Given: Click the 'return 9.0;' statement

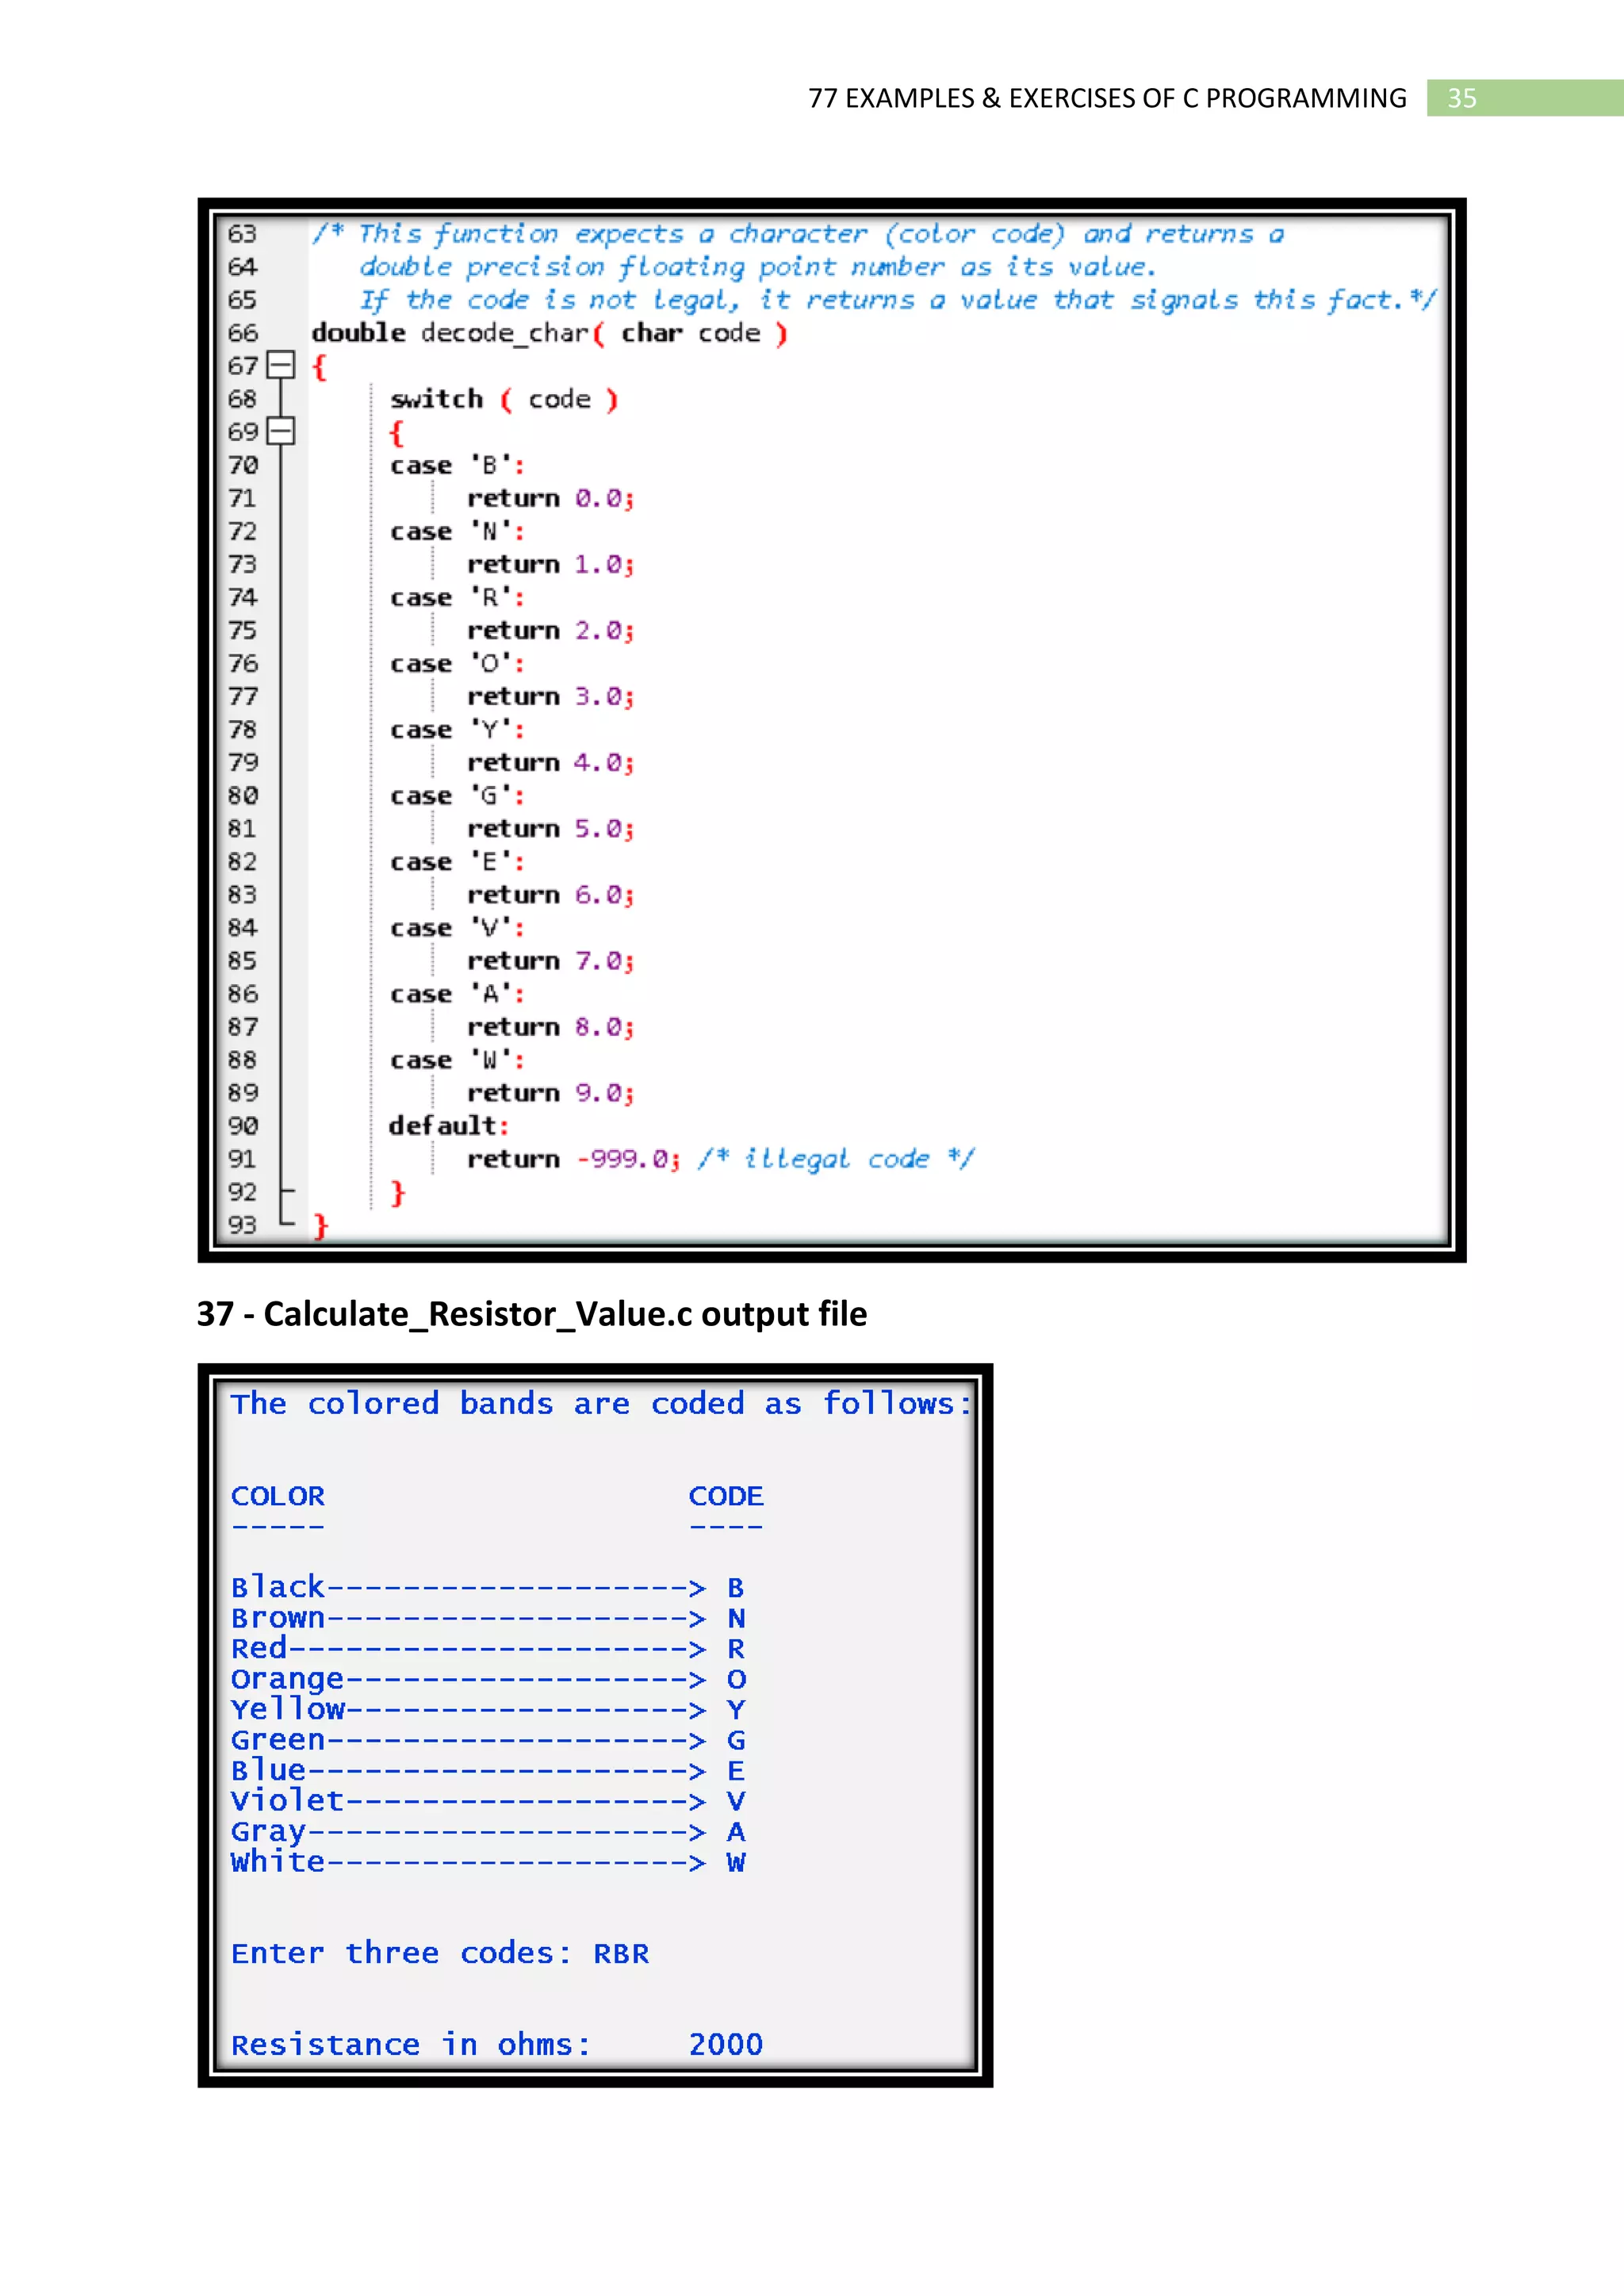Looking at the screenshot, I should click(550, 1092).
